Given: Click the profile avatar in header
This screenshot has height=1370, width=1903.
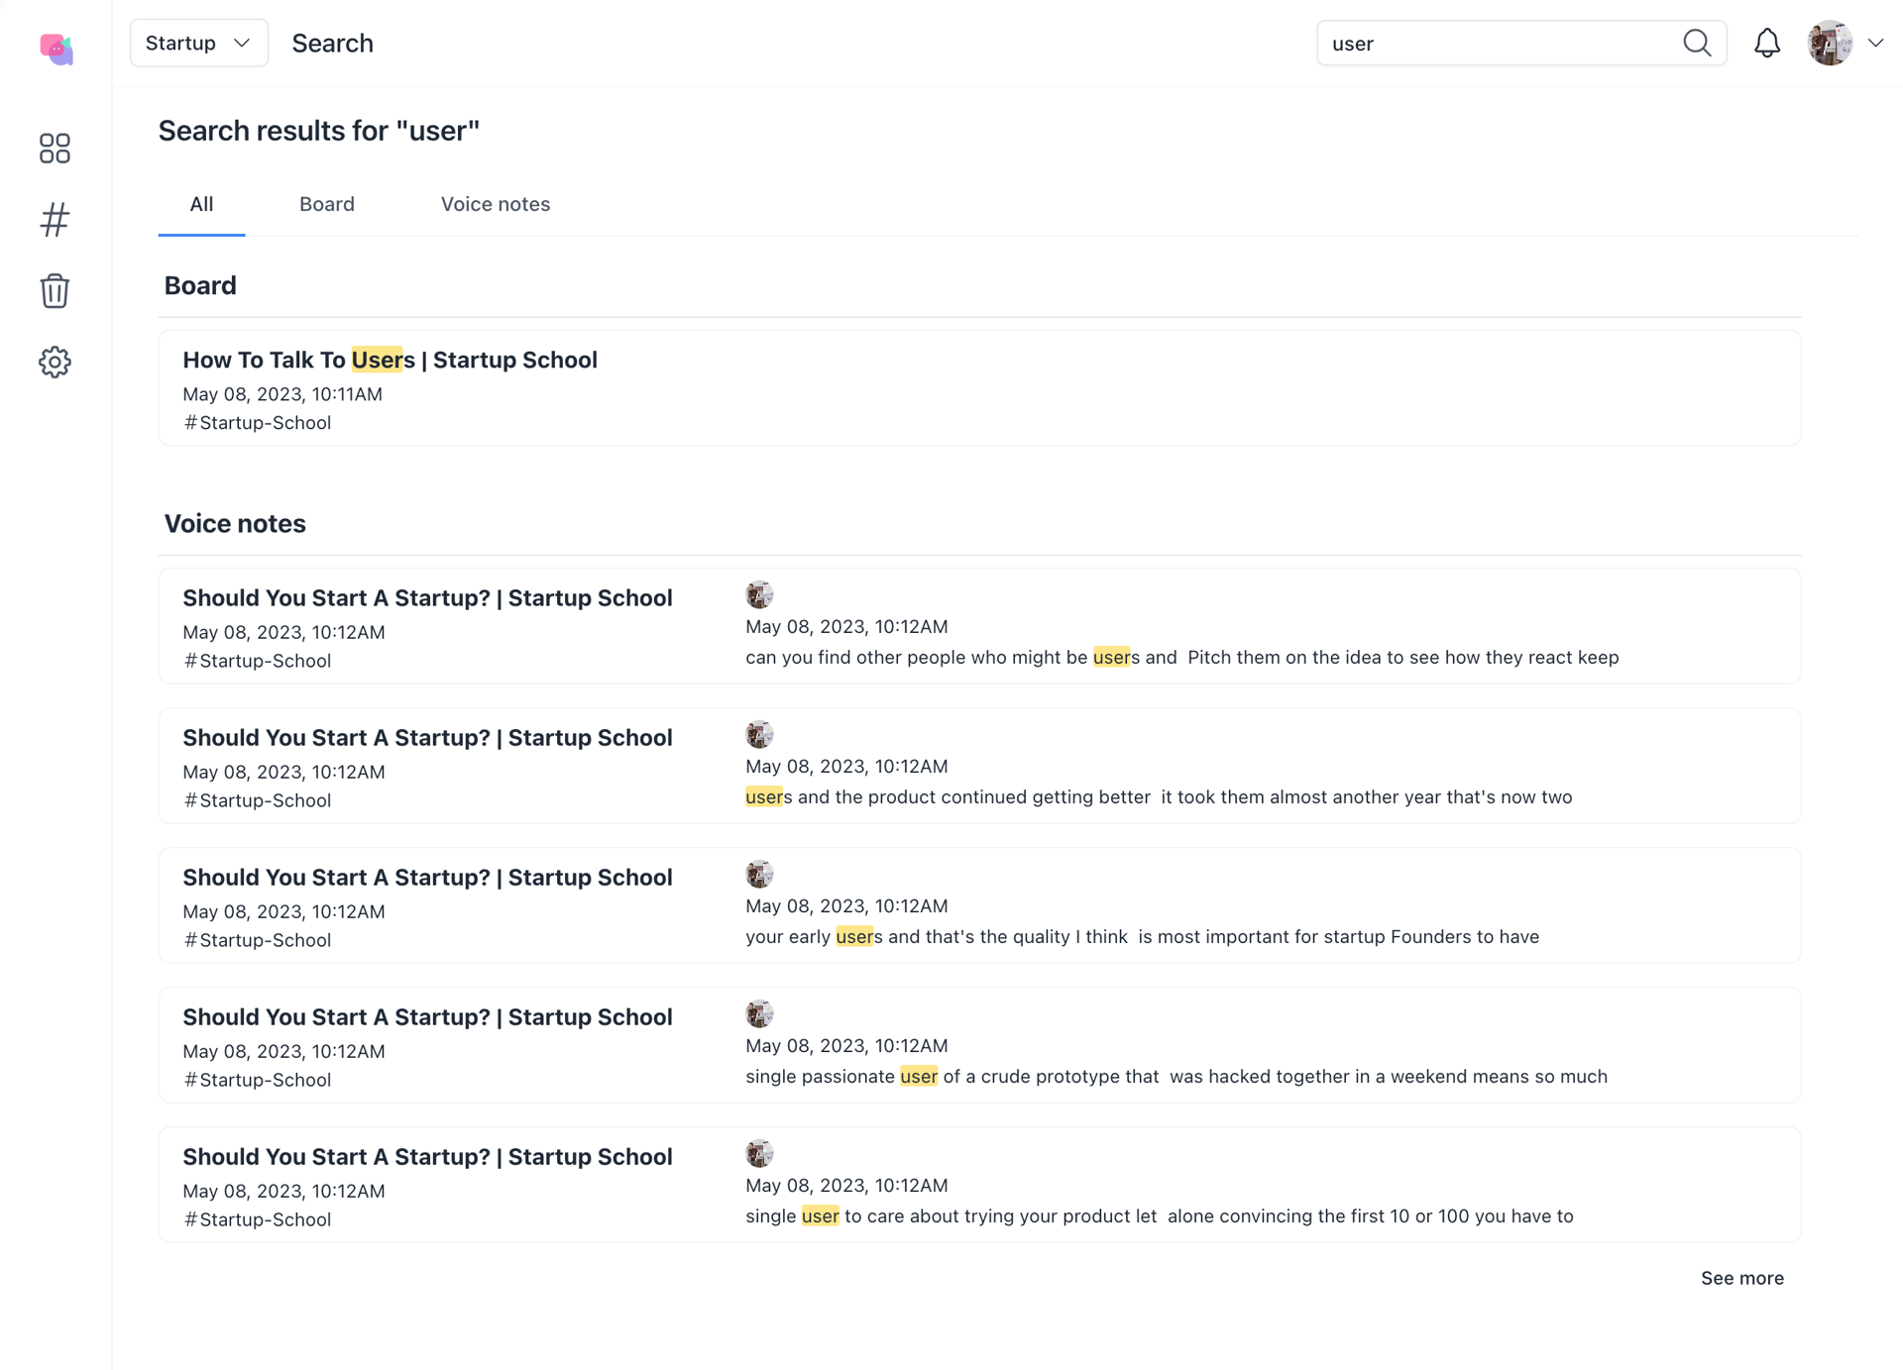Looking at the screenshot, I should pos(1830,43).
